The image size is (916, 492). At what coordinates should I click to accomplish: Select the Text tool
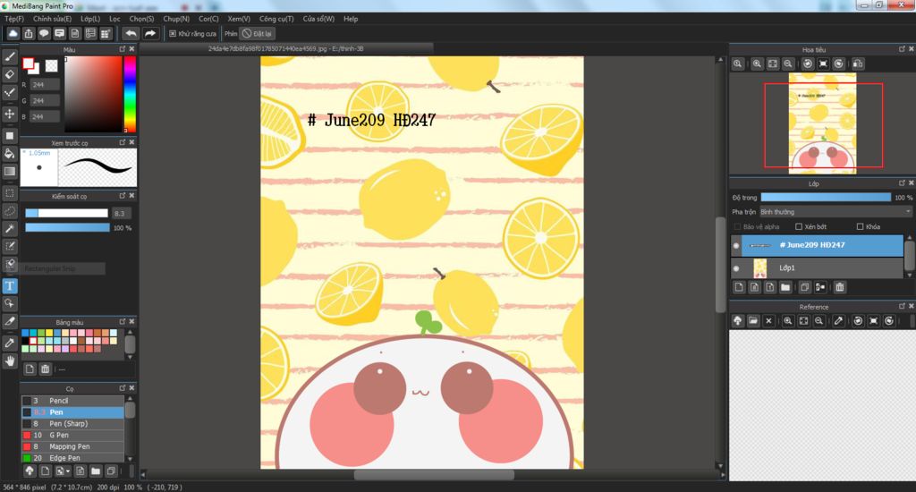coord(9,285)
